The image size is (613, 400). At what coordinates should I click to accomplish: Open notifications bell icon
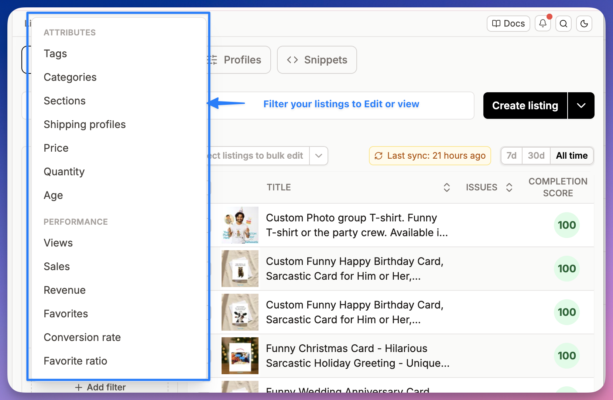pos(543,24)
